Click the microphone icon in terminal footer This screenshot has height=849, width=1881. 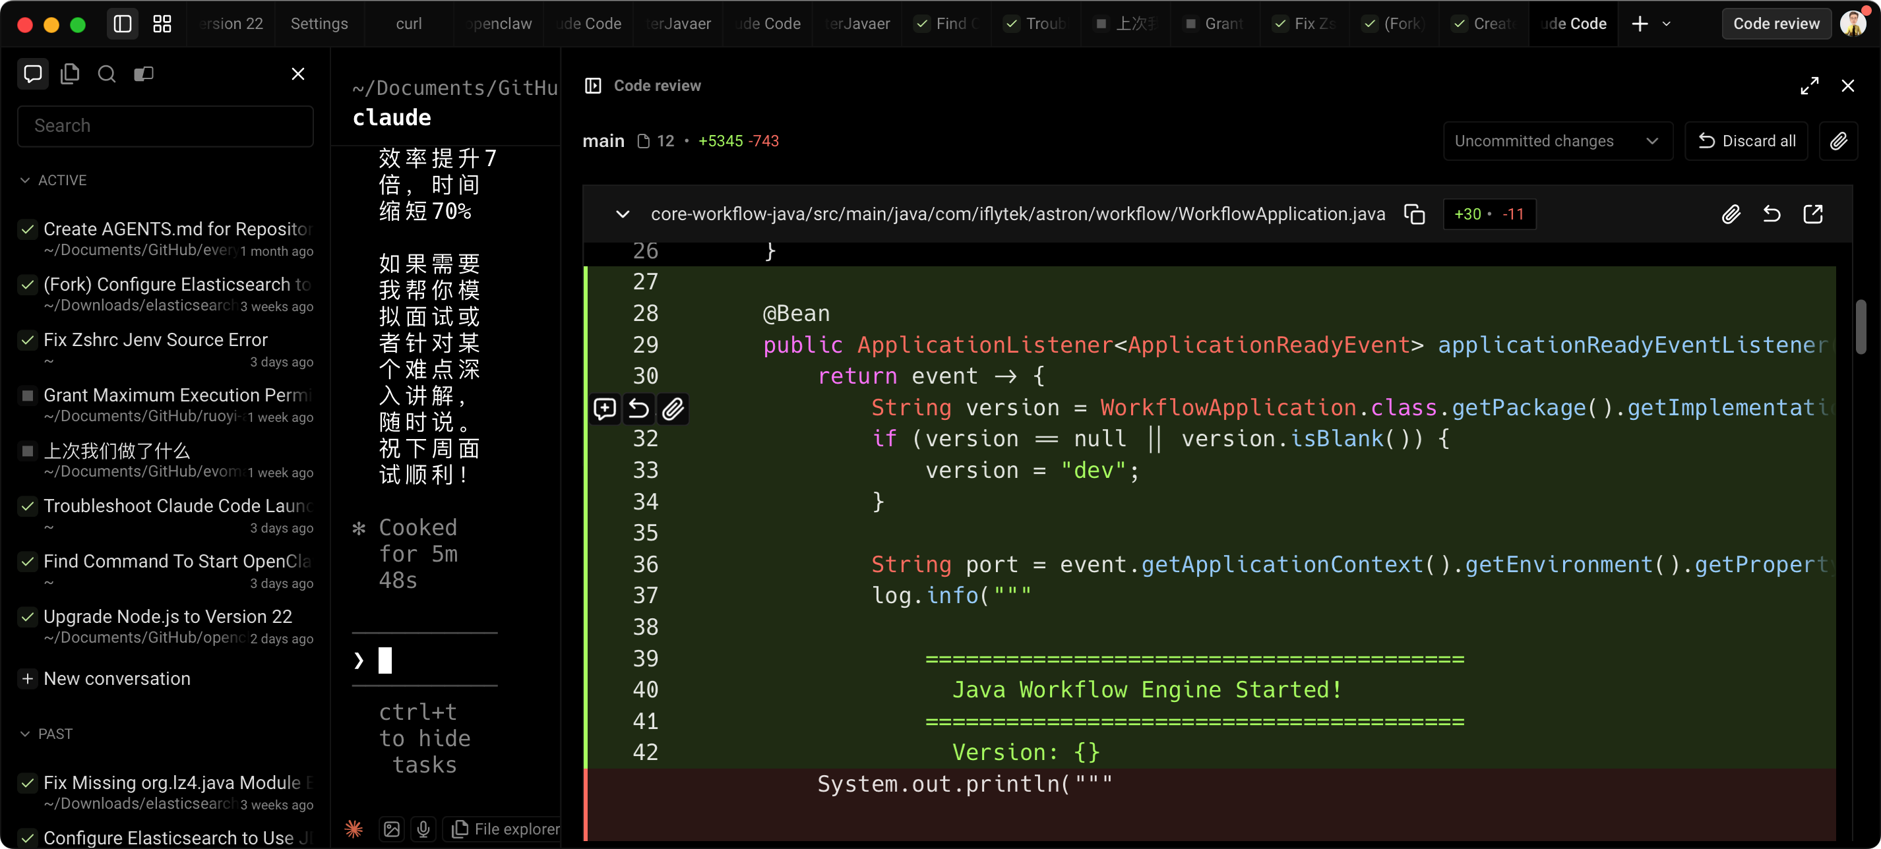pos(423,829)
